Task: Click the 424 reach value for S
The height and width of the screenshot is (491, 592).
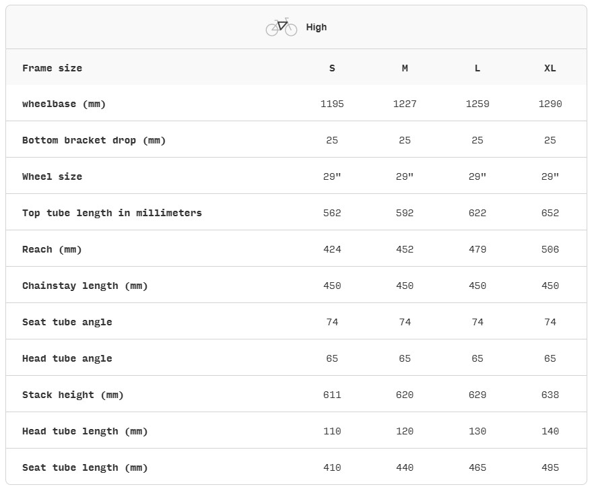Action: coord(332,249)
